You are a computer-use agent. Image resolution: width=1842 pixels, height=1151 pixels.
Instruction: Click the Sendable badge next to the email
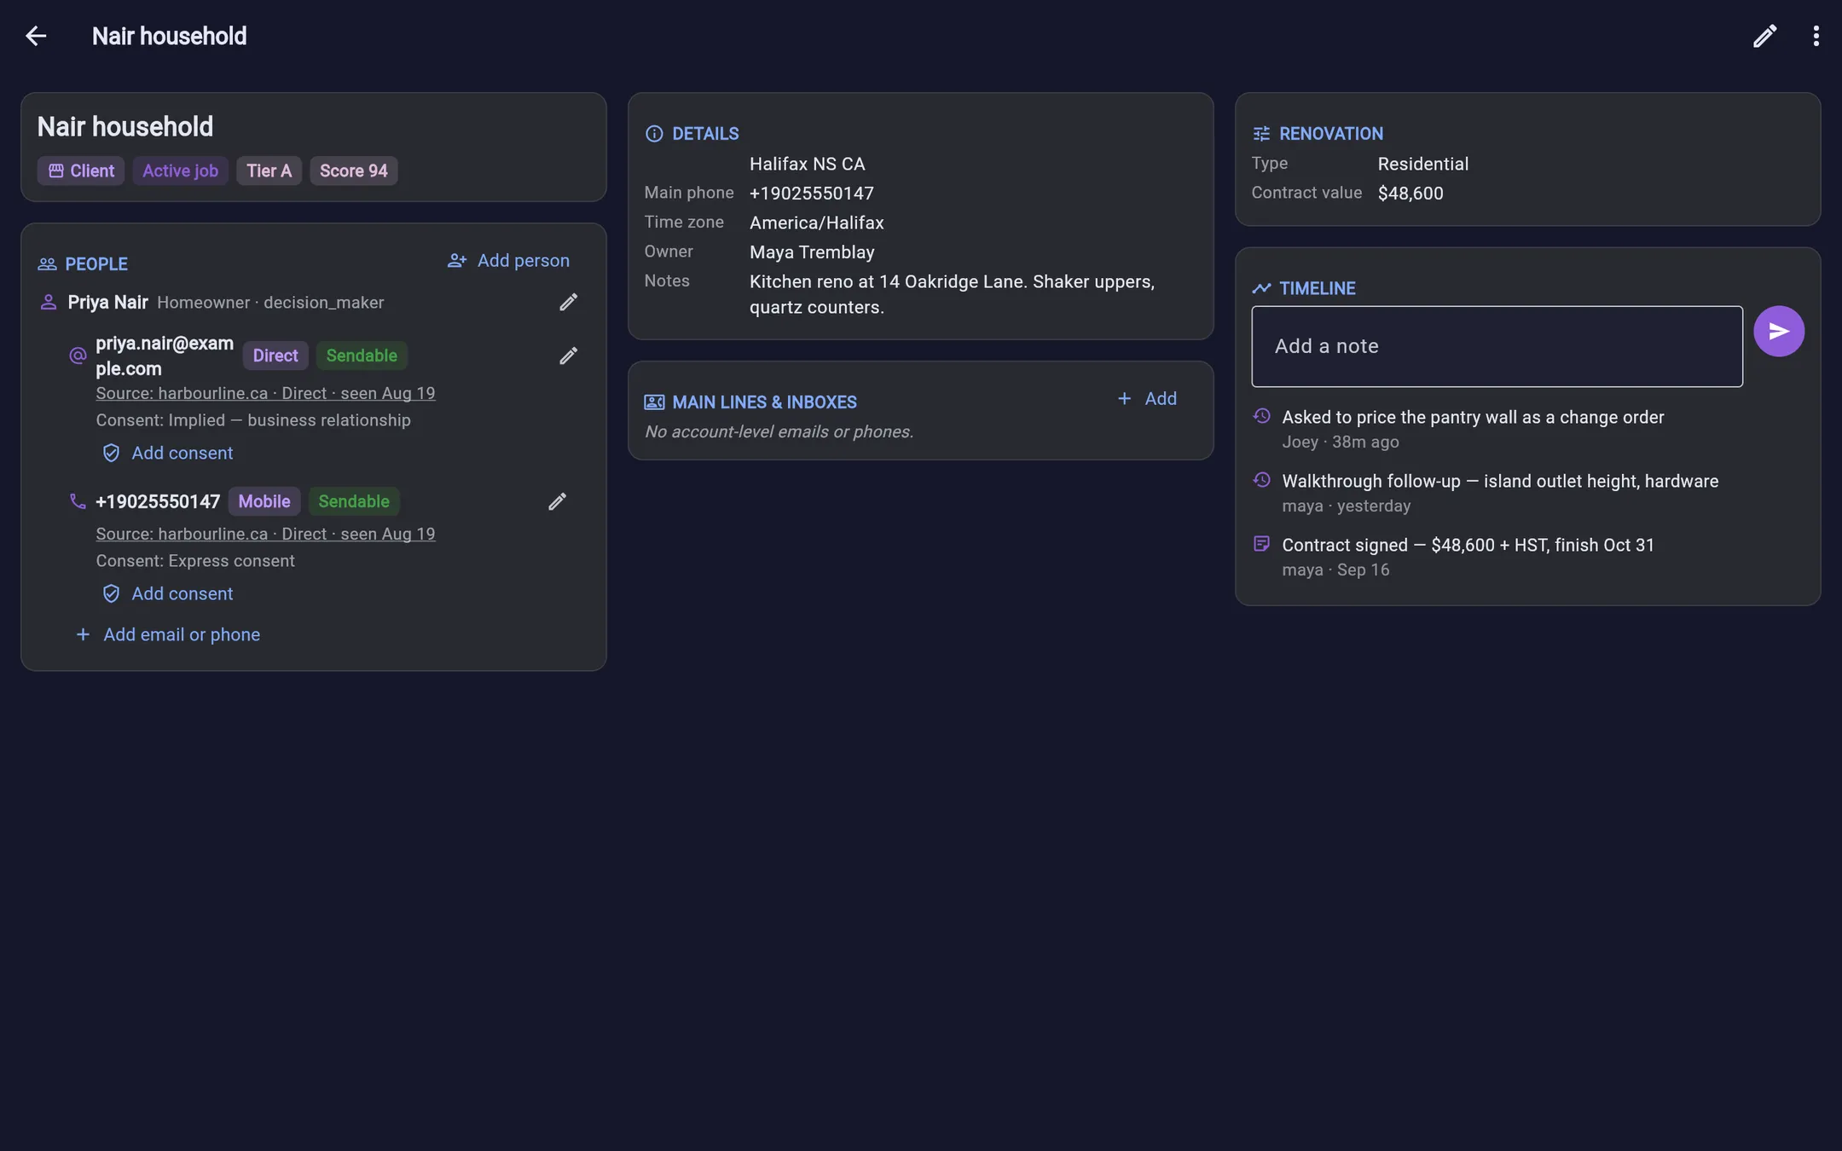362,356
